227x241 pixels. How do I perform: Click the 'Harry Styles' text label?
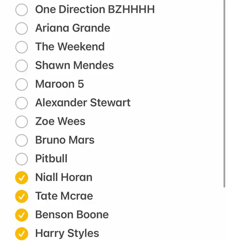point(67,234)
